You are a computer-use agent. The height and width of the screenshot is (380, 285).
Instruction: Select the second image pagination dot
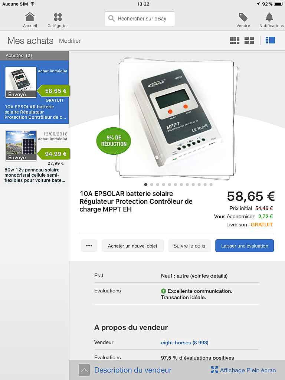click(x=152, y=185)
